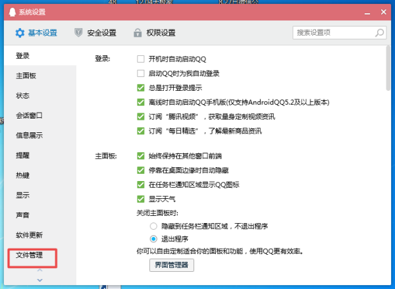Uncheck 停靠在桌面边缘时自动隐藏
Image resolution: width=395 pixels, height=289 pixels.
[141, 170]
